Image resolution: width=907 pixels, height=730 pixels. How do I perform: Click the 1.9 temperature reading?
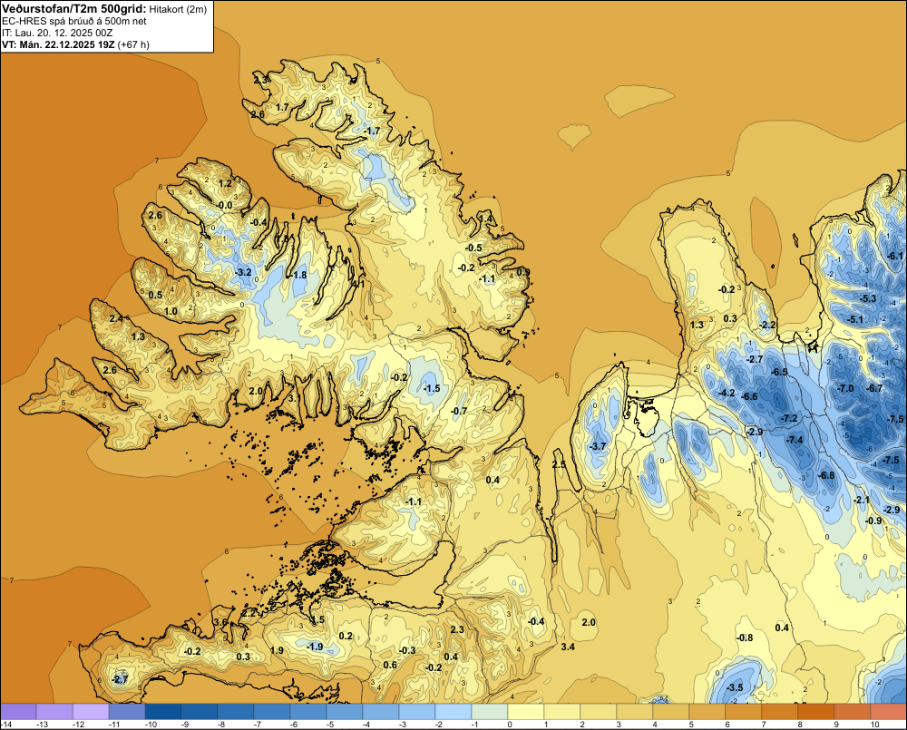click(x=277, y=650)
